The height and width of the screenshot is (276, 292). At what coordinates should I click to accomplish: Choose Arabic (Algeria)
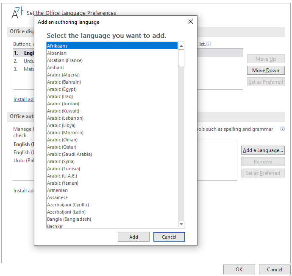[112, 75]
